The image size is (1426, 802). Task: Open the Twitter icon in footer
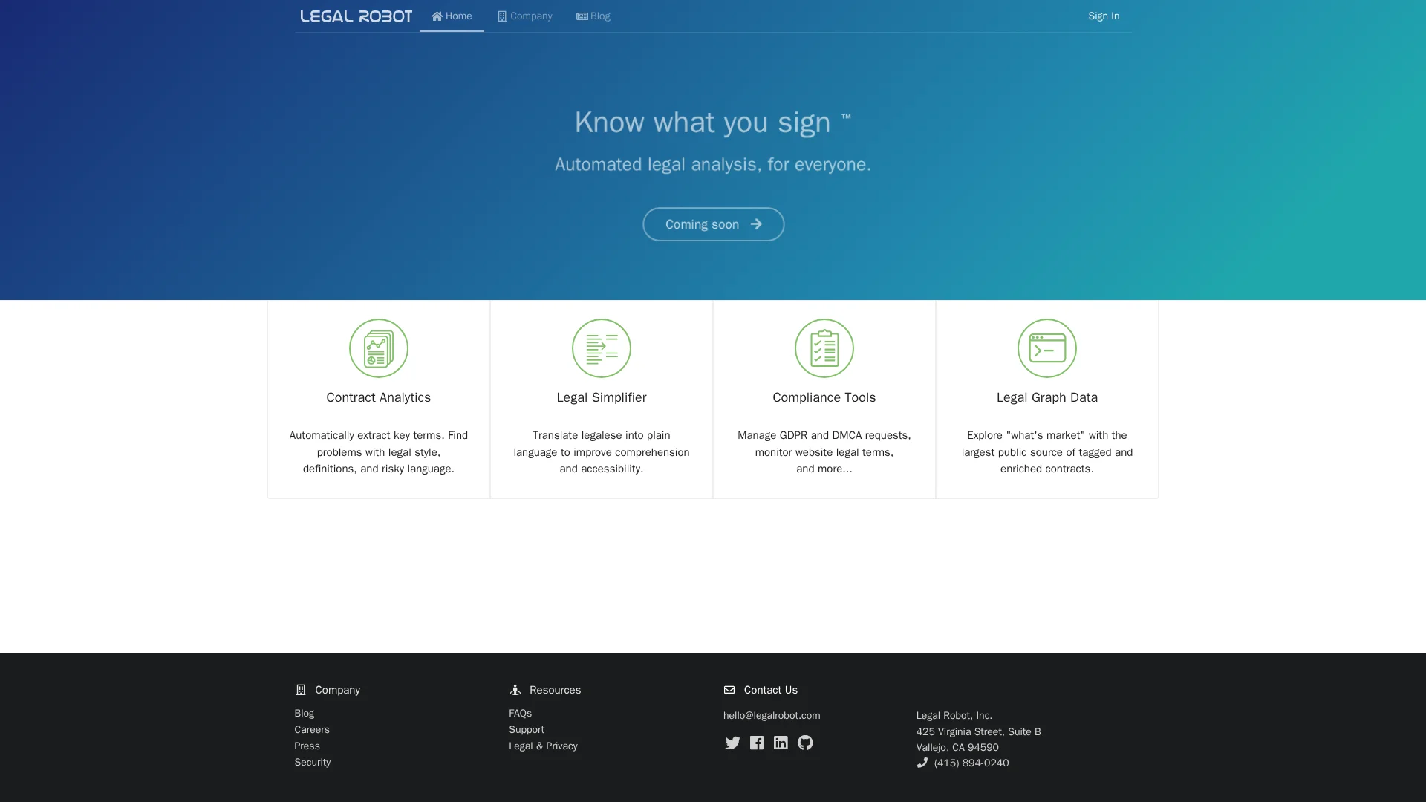click(732, 743)
